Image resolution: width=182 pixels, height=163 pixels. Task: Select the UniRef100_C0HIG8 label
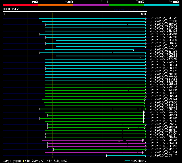coord(163,75)
